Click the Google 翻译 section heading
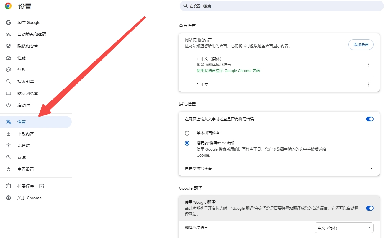This screenshot has height=238, width=386. coord(191,188)
